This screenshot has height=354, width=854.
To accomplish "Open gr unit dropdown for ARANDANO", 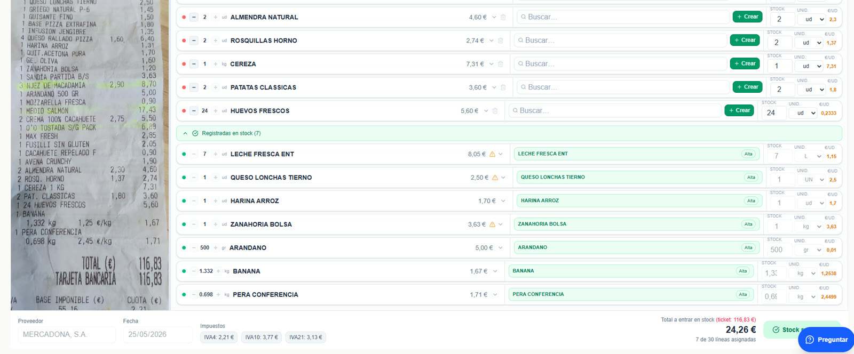I will coord(809,250).
